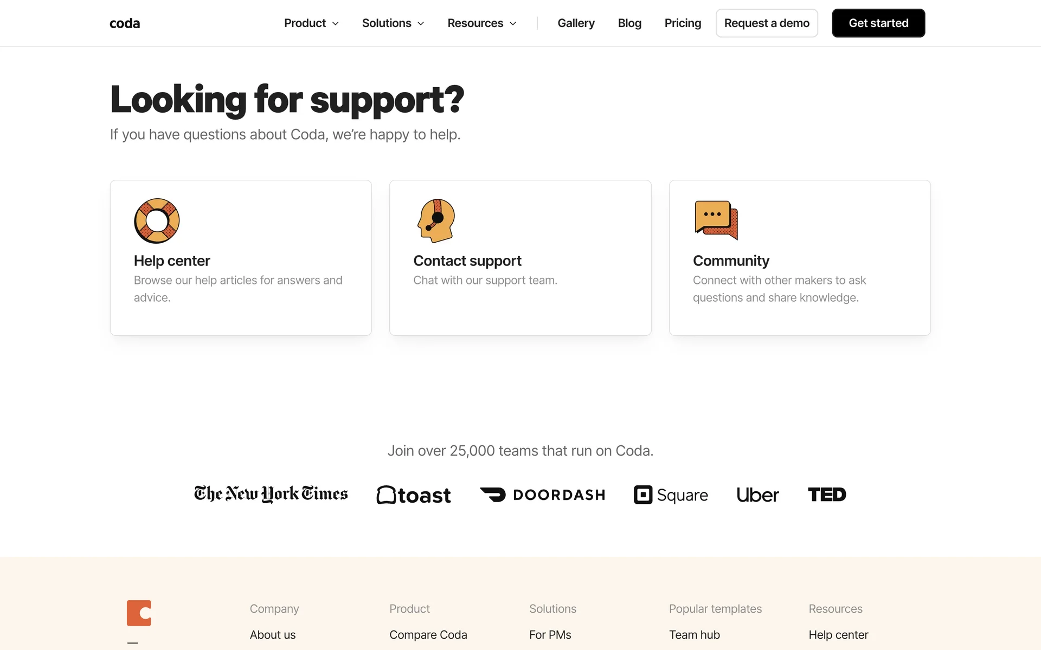
Task: Expand the Solutions dropdown menu
Action: [393, 23]
